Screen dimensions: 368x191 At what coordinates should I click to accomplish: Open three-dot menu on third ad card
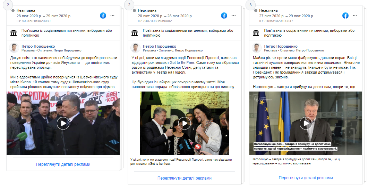pos(355,16)
